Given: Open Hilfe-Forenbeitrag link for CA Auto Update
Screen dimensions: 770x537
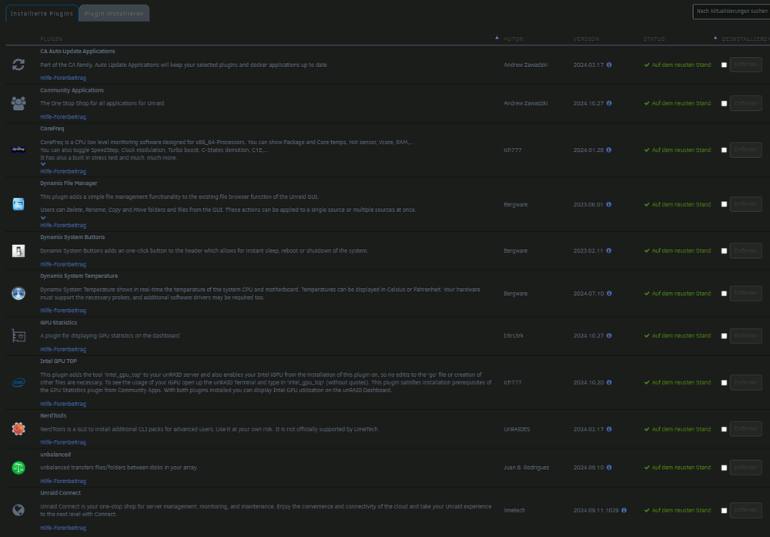Looking at the screenshot, I should pyautogui.click(x=63, y=78).
